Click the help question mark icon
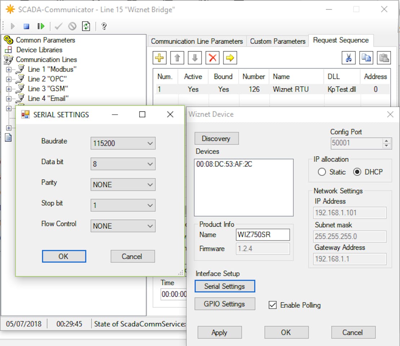The image size is (400, 346). pyautogui.click(x=104, y=26)
